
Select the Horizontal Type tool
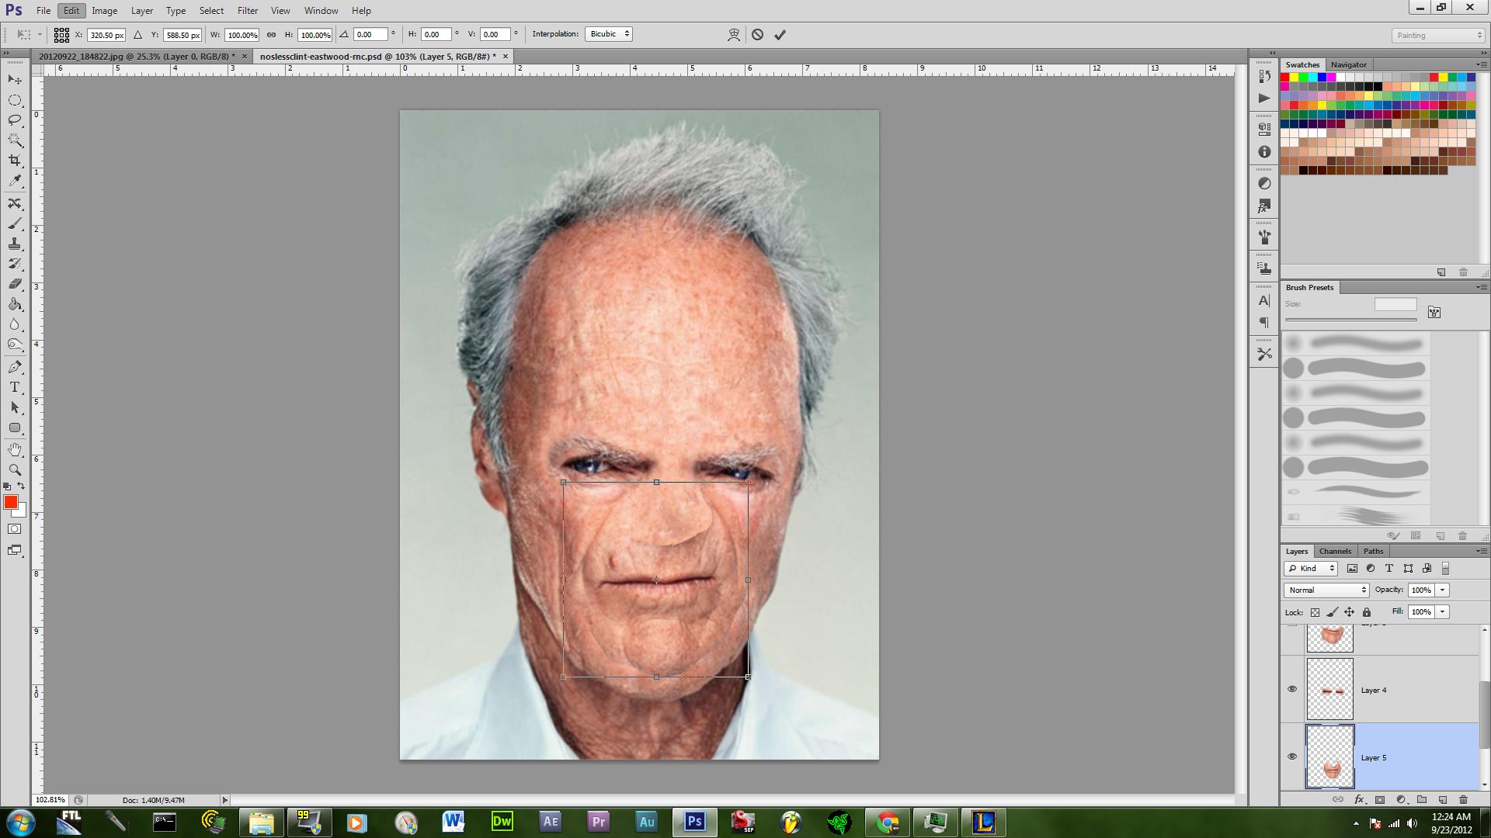15,387
